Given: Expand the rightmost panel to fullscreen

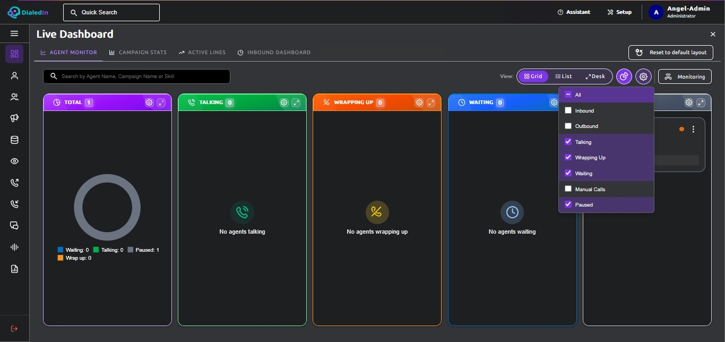Looking at the screenshot, I should [x=701, y=102].
